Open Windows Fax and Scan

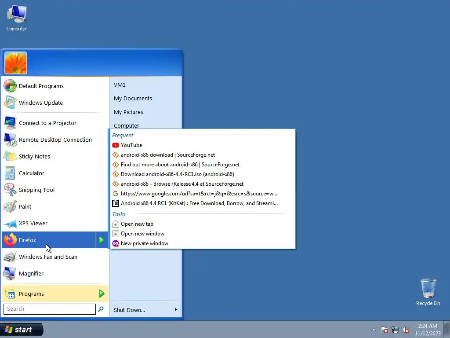(55, 257)
